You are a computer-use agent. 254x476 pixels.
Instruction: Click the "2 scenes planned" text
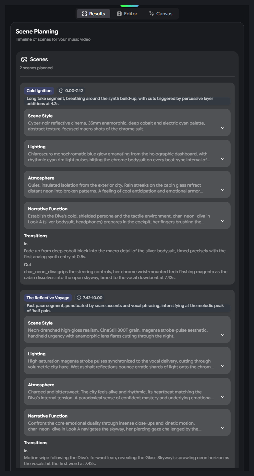pos(36,68)
